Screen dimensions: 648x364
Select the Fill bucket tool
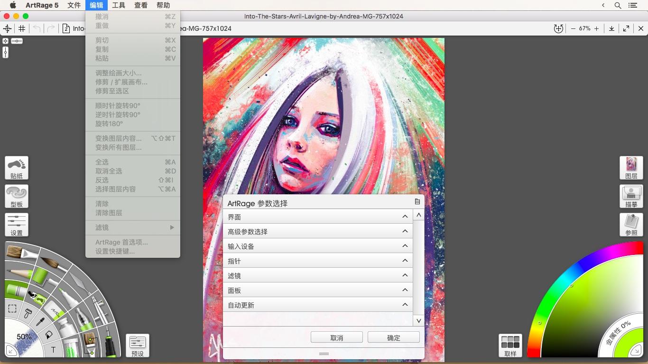49,335
